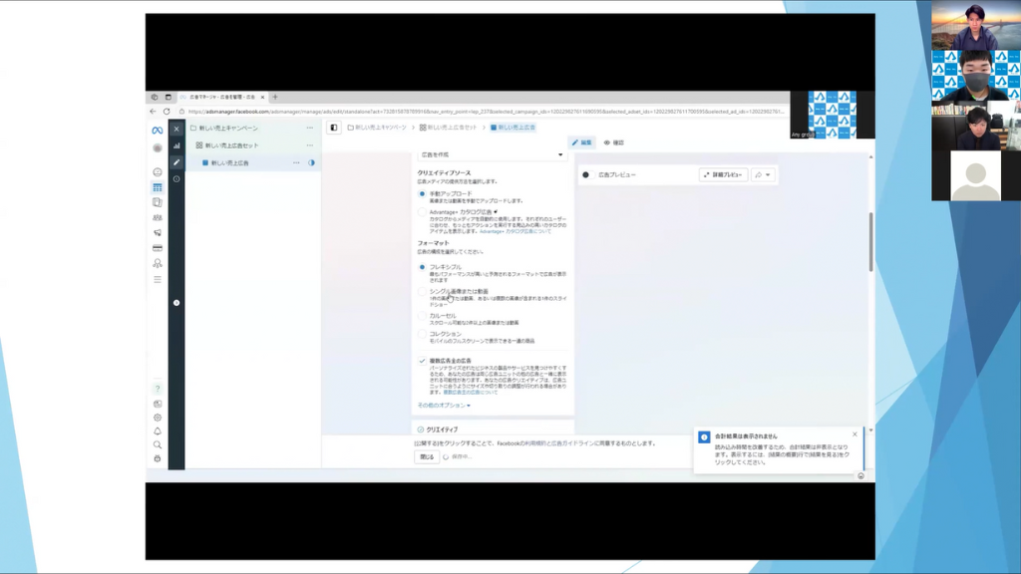
Task: Close the editor with the X icon
Action: tap(176, 129)
